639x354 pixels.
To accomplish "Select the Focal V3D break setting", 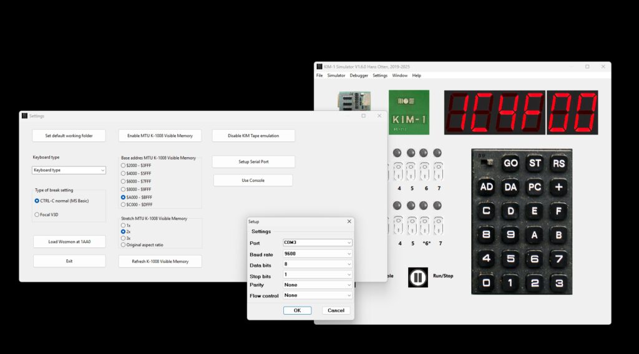I will [x=37, y=214].
